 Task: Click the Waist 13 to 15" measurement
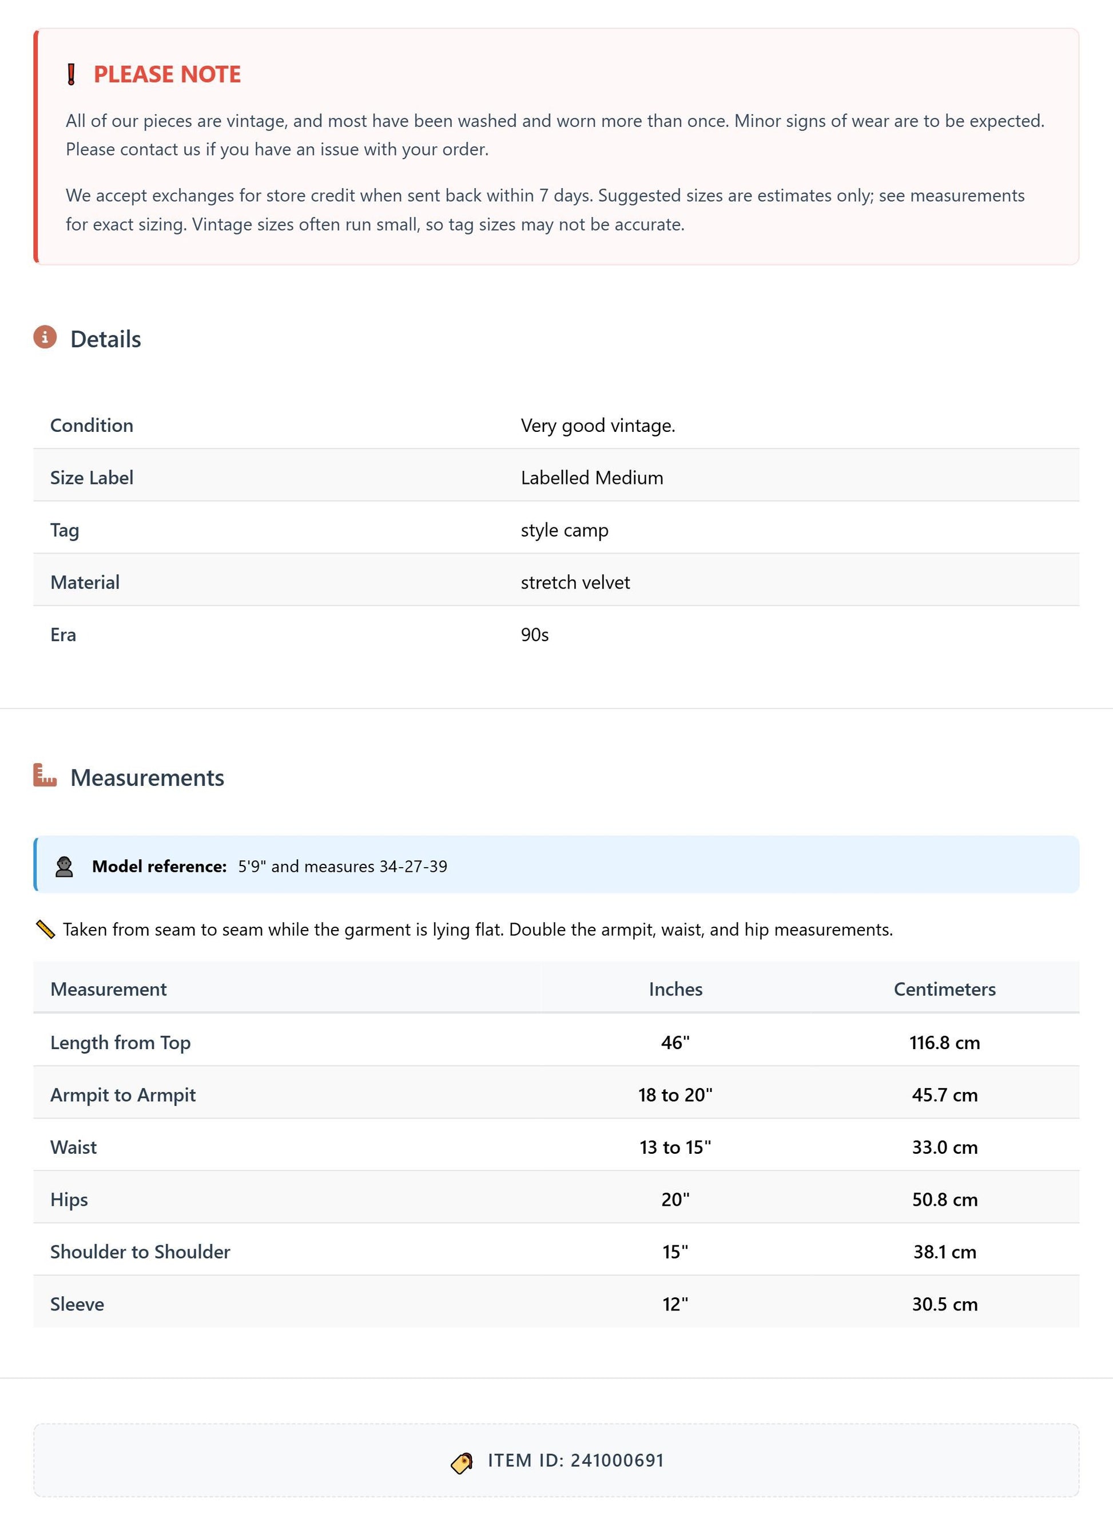pos(676,1147)
